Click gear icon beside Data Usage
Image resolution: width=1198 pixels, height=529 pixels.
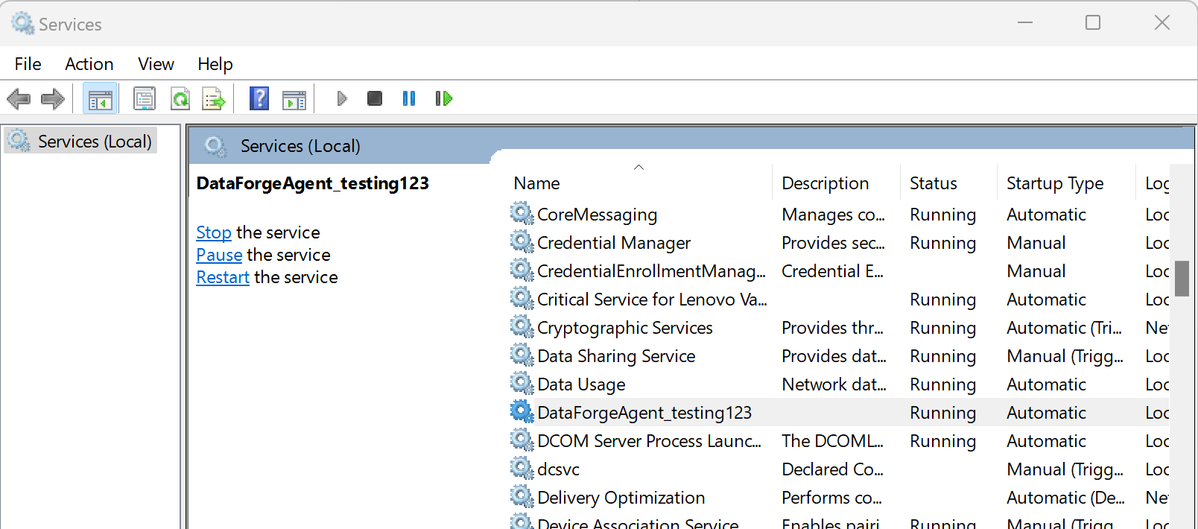522,384
